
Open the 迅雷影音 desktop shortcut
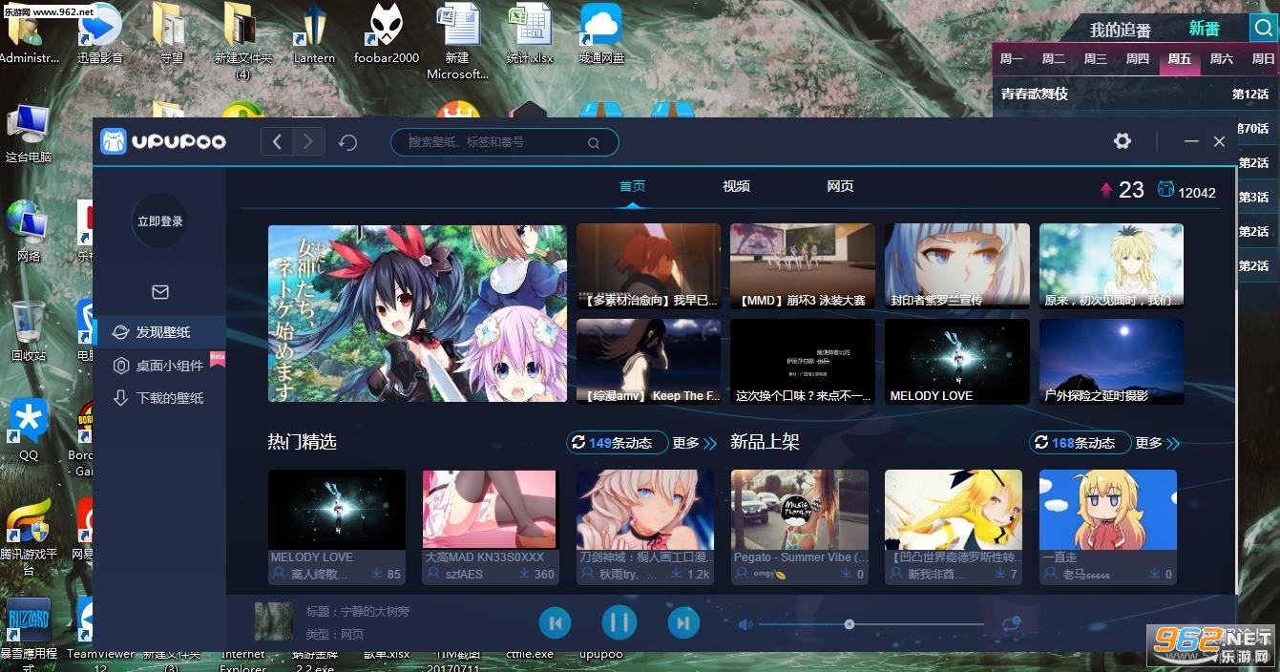click(100, 36)
